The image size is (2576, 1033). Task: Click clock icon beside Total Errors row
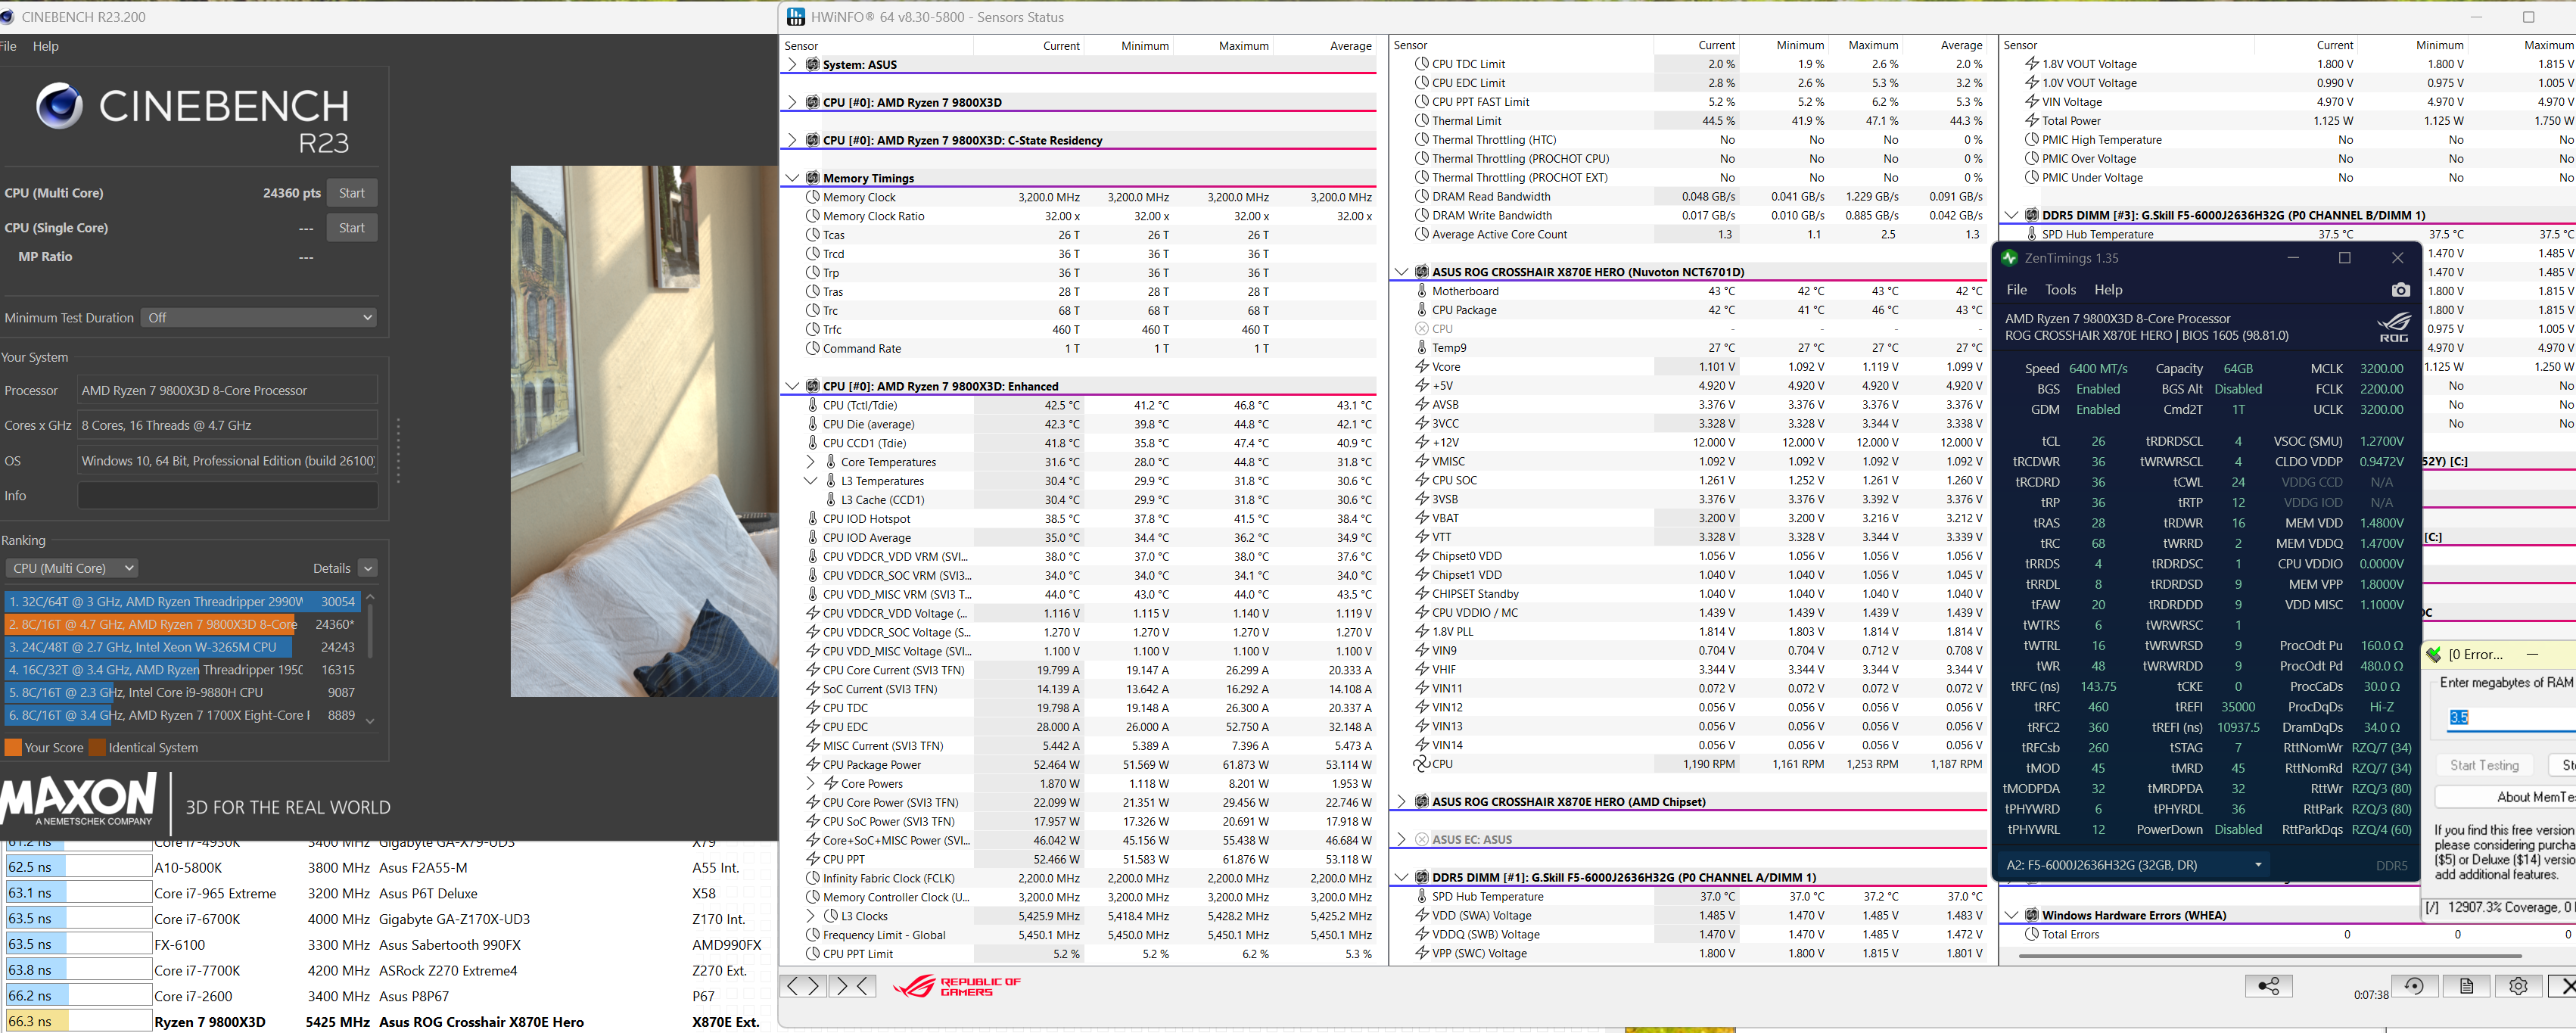2031,934
